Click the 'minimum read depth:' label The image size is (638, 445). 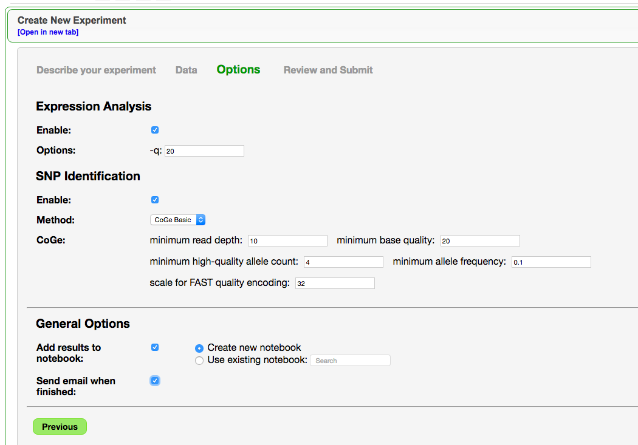(x=196, y=240)
